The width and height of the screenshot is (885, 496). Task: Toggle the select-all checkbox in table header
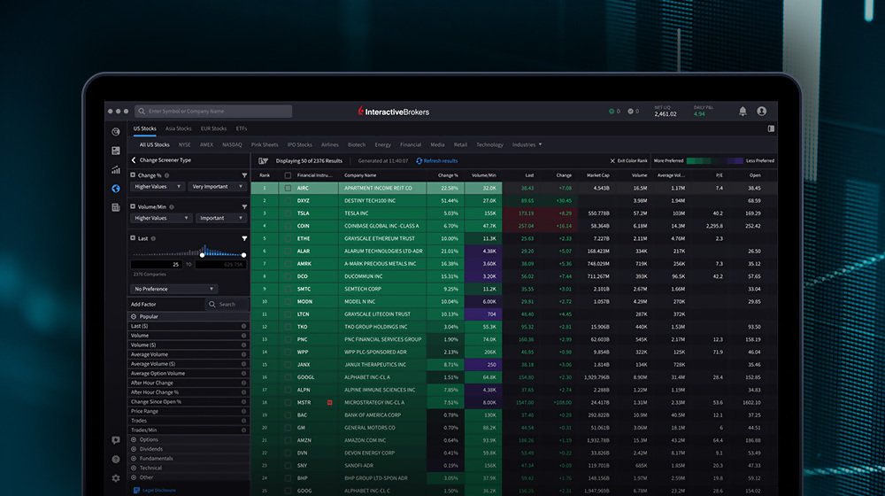pyautogui.click(x=288, y=175)
